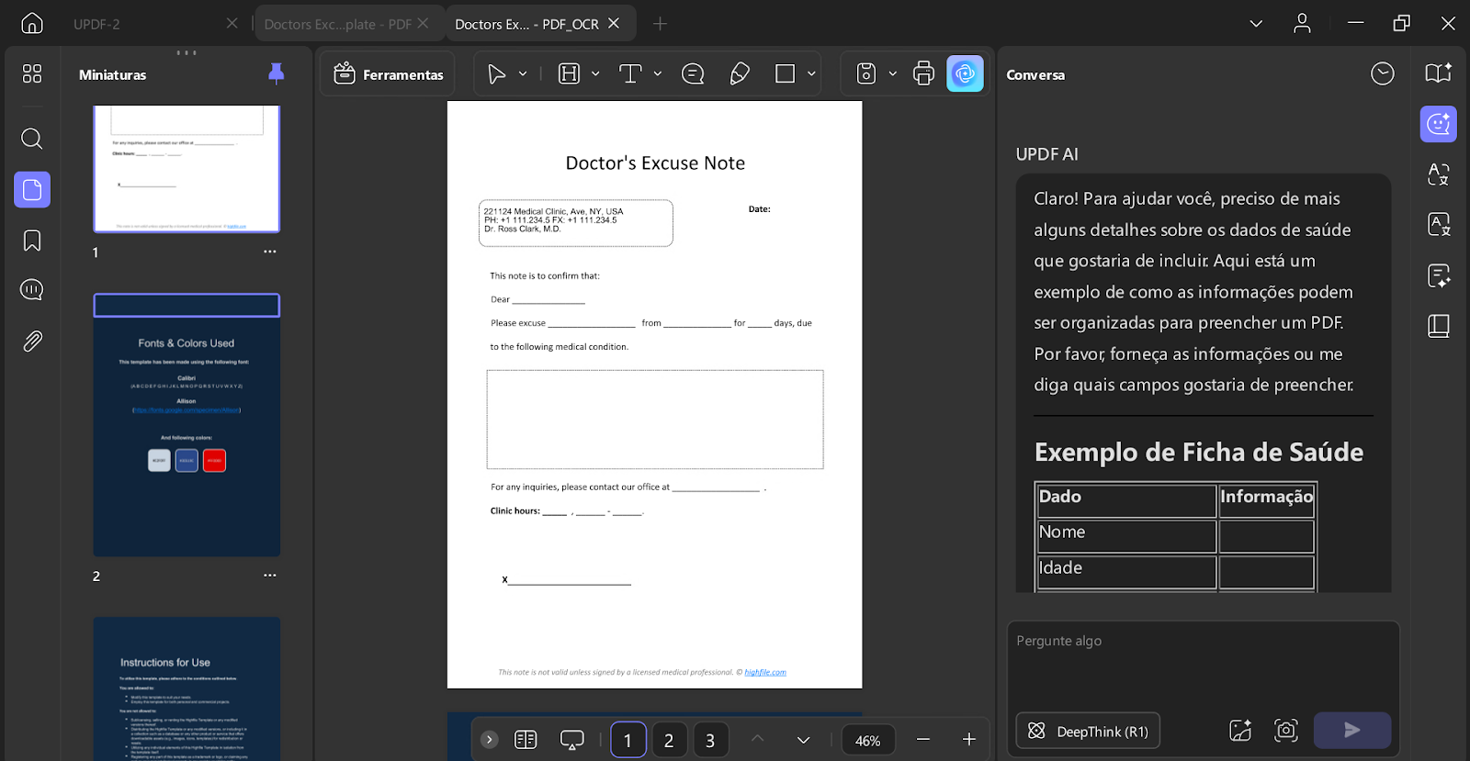Open page 2 Fonts & Colors thumbnail
1470x761 pixels.
[x=187, y=425]
